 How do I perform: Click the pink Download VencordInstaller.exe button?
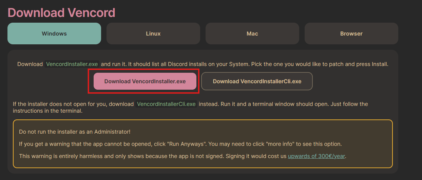coord(145,81)
